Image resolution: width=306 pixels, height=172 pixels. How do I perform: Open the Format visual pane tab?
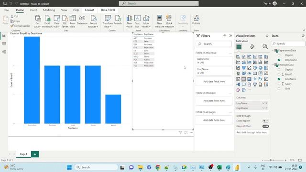pos(252,47)
